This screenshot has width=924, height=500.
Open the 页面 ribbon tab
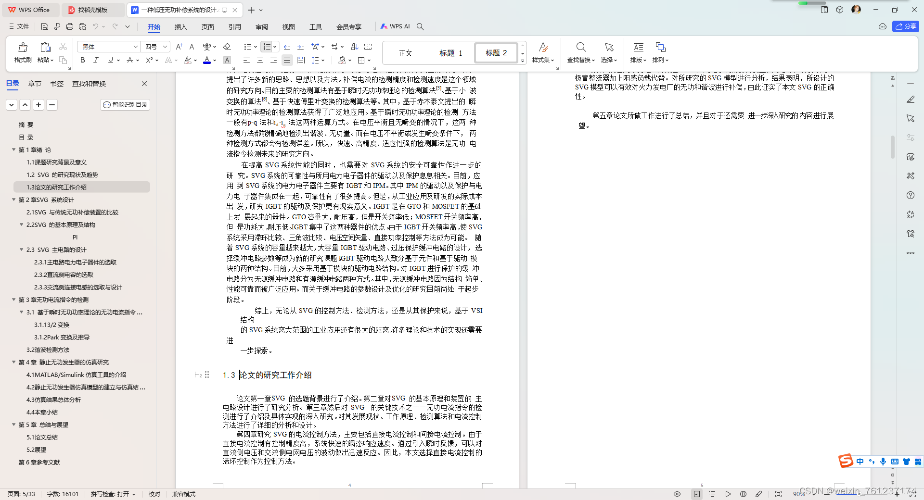pos(207,26)
